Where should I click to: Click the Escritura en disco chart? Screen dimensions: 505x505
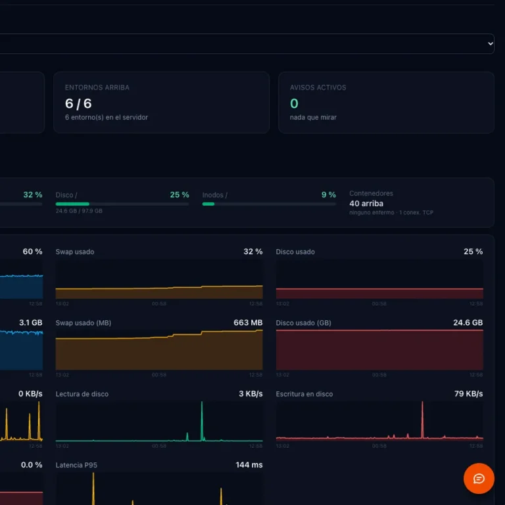pos(379,421)
